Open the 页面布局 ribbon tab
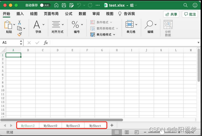The width and height of the screenshot is (202, 136). click(x=51, y=14)
